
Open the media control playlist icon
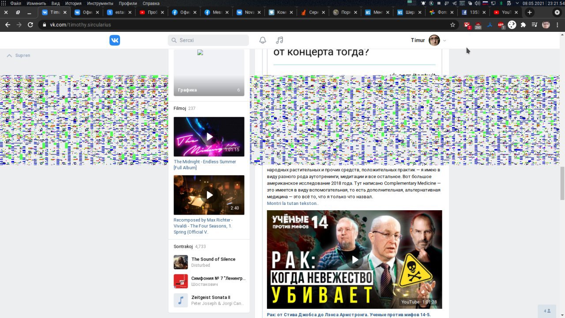pyautogui.click(x=535, y=25)
